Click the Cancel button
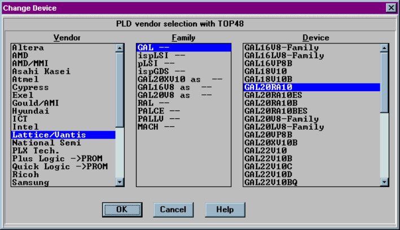Viewport: 400px width, 230px height. [173, 210]
